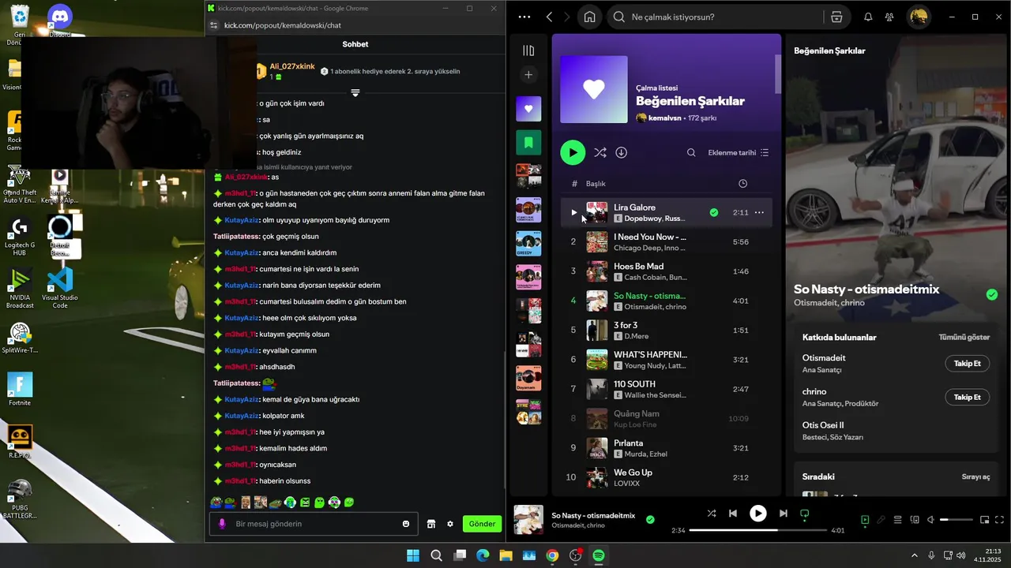Expand the pinned gift message arrow in Kick chat

coord(355,93)
